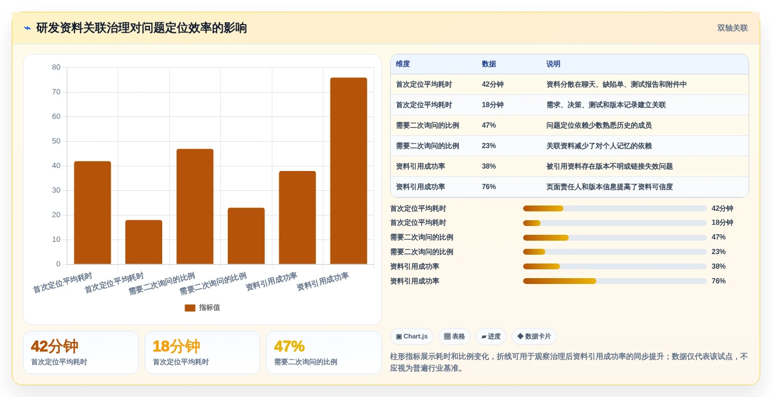The width and height of the screenshot is (772, 397).
Task: Toggle the 指标值 legend label
Action: pyautogui.click(x=209, y=307)
